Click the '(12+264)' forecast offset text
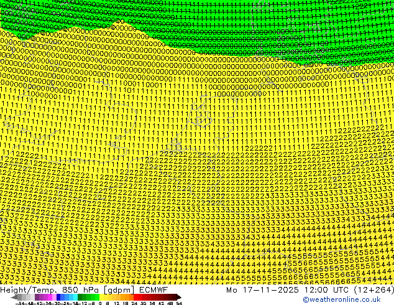 pos(374,290)
